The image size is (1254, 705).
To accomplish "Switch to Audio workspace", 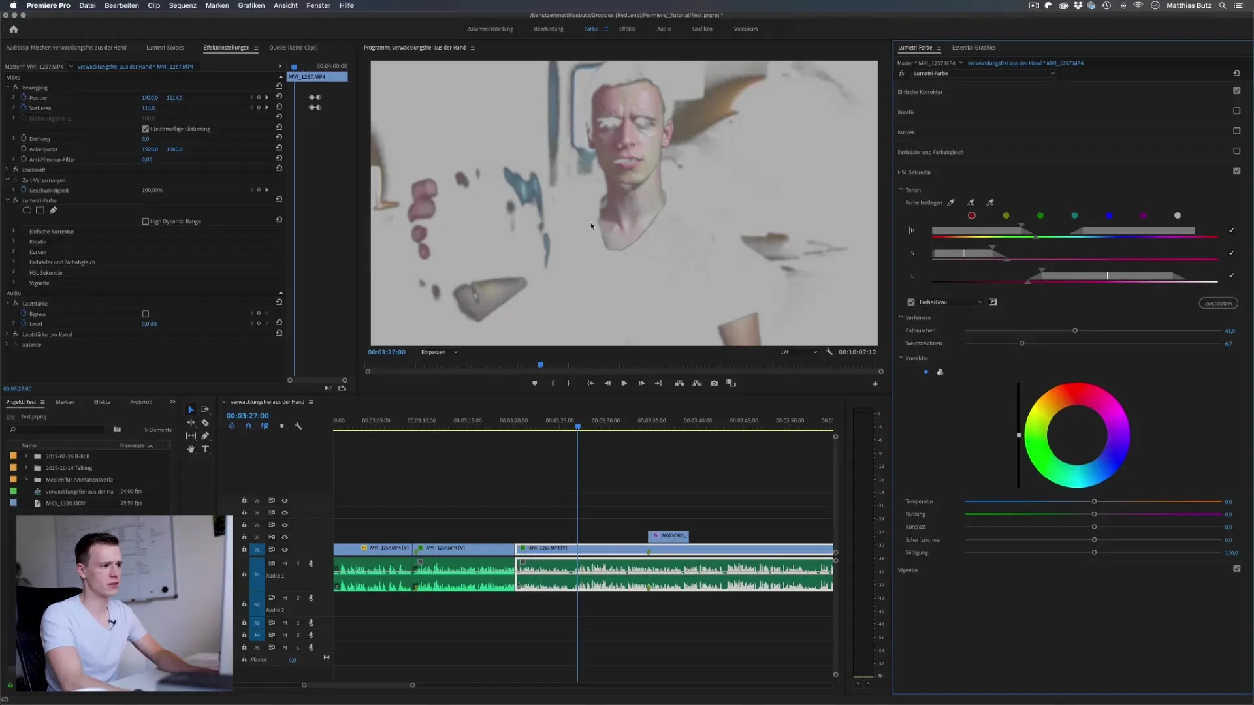I will 664,29.
